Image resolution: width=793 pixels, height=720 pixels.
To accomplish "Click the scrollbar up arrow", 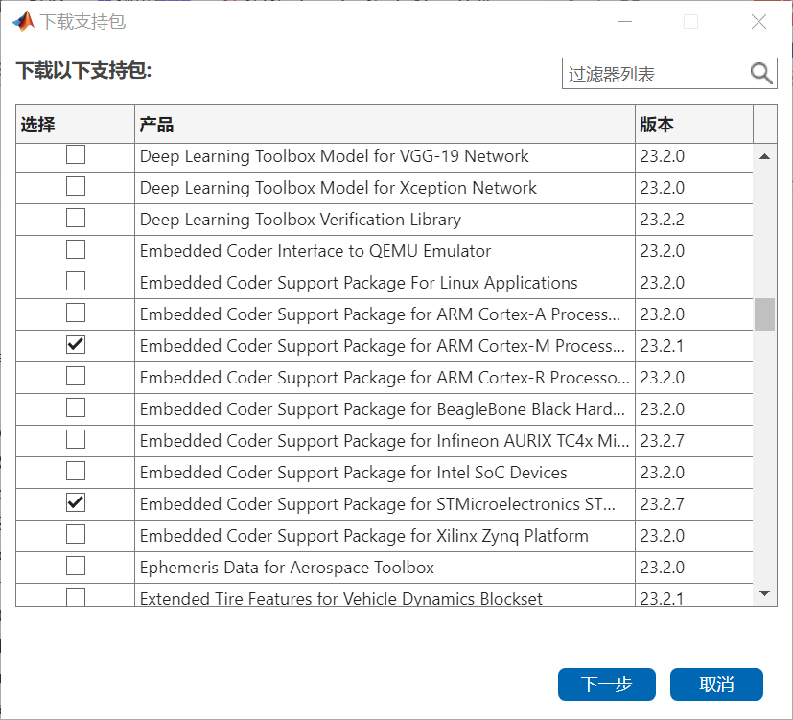I will click(764, 156).
